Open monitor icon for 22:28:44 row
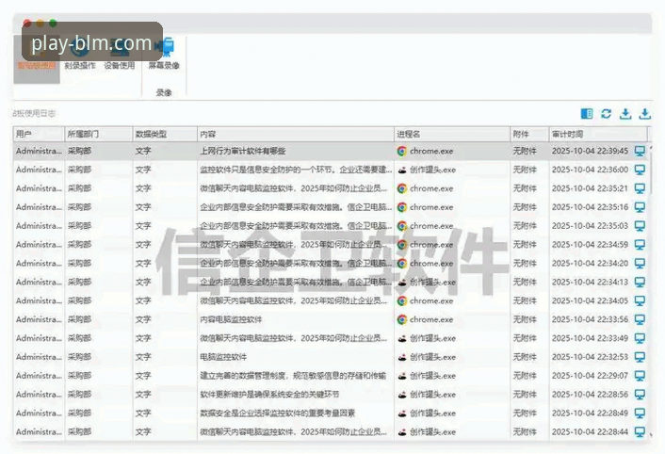The image size is (665, 454). tap(640, 431)
